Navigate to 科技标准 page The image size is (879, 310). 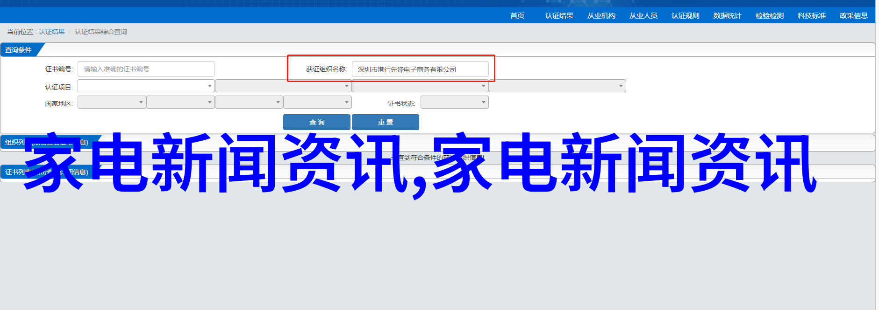[811, 16]
